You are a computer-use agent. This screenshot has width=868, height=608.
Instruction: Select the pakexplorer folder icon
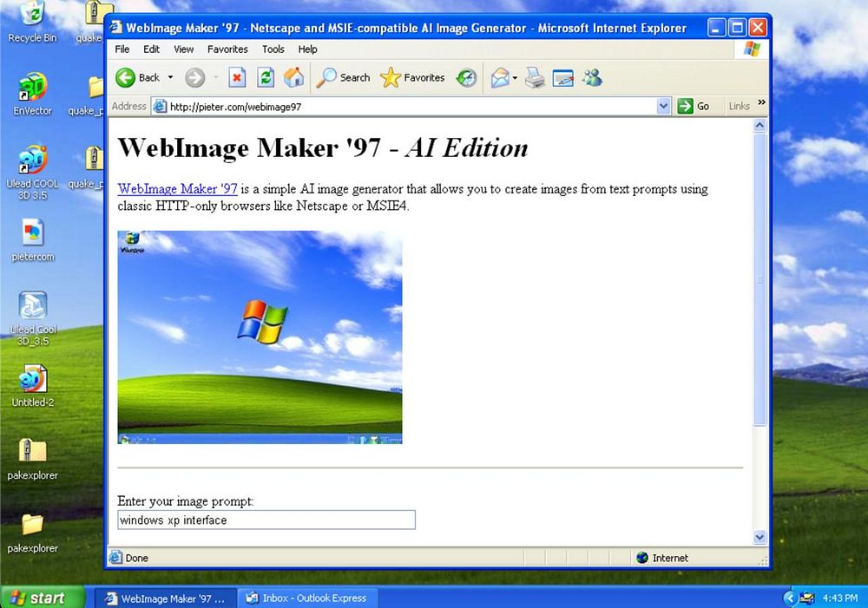pyautogui.click(x=33, y=533)
